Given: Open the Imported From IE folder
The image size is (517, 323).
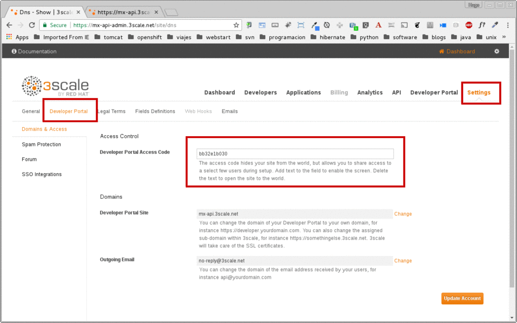Looking at the screenshot, I should [62, 37].
